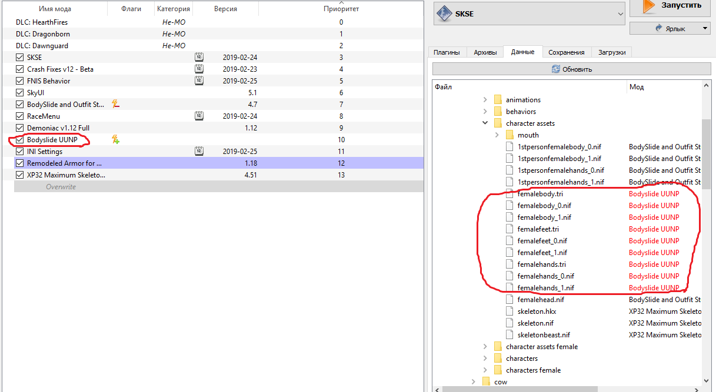The width and height of the screenshot is (716, 392).
Task: Click the calendar version icon for SKSE row
Action: click(199, 57)
